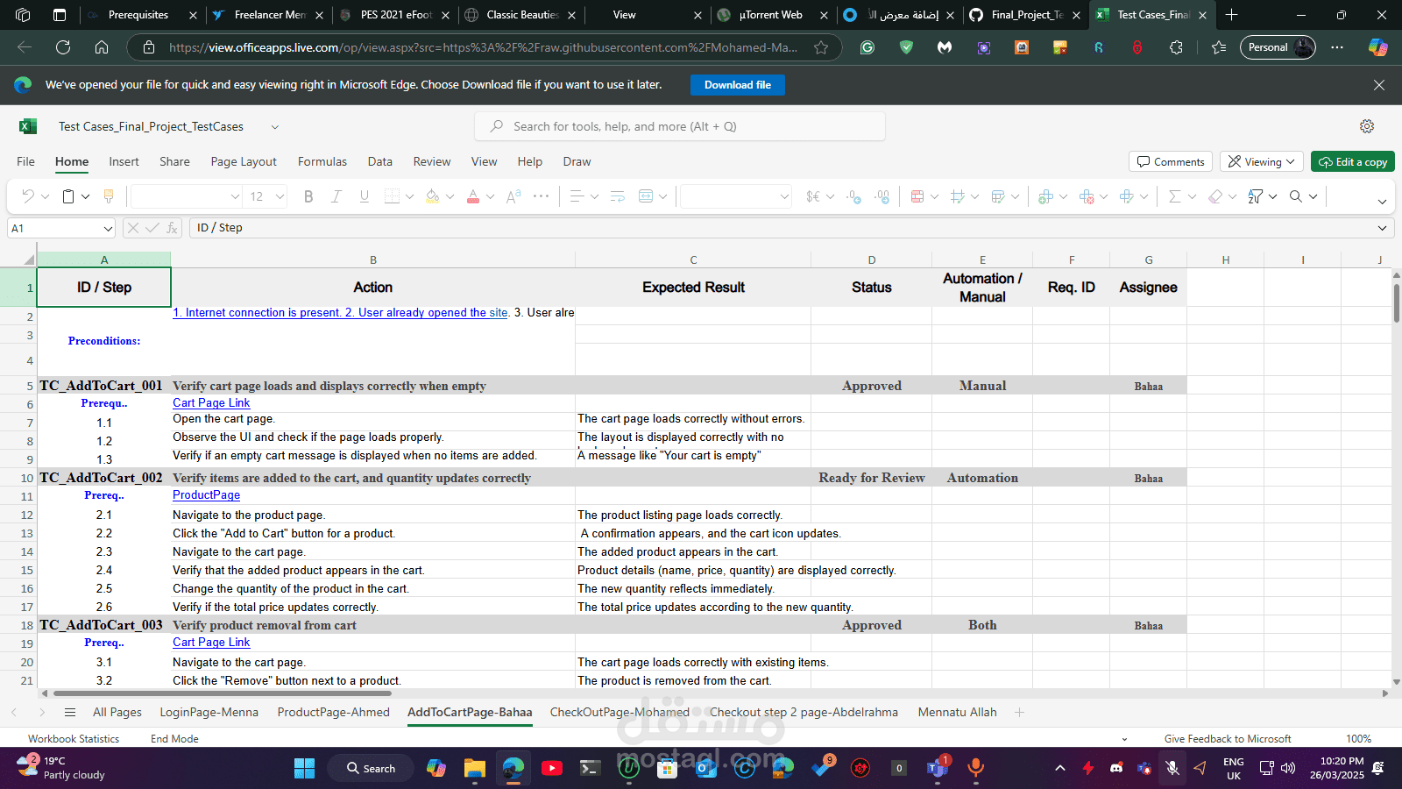Click the Conditional Formatting icon
Screen dimensions: 1402x789
pyautogui.click(x=917, y=196)
